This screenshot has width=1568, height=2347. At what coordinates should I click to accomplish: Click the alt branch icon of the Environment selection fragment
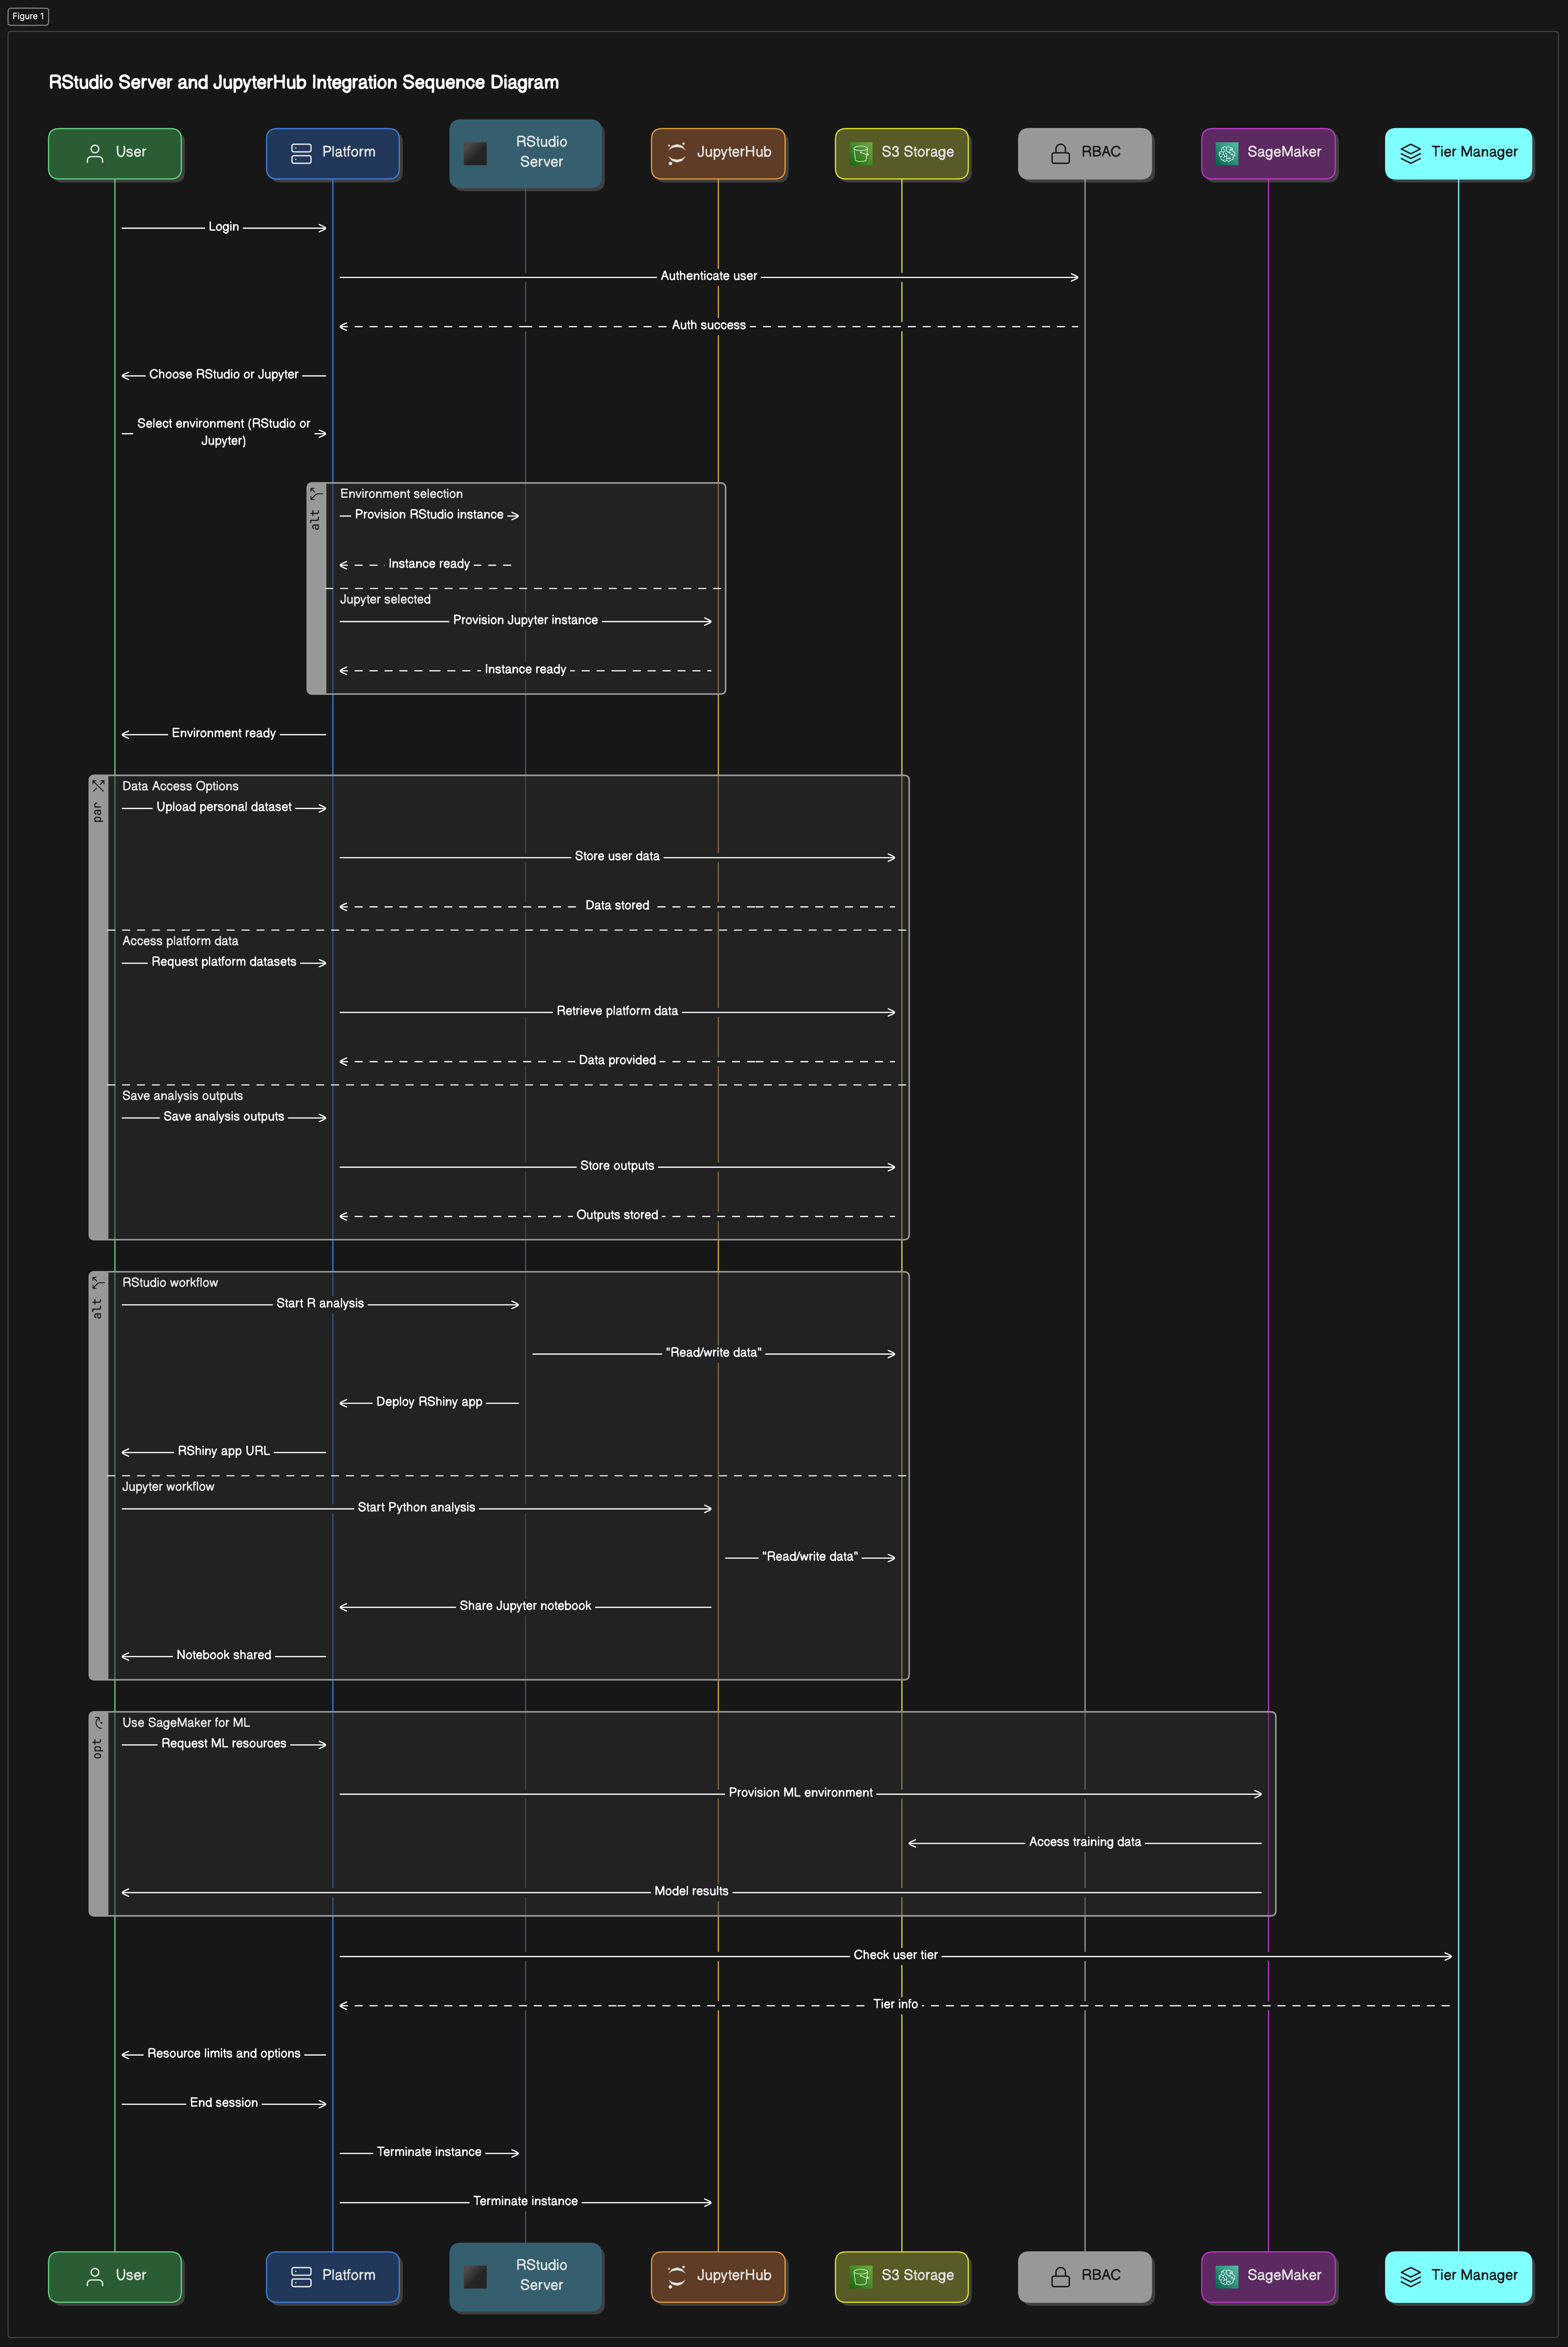[x=316, y=494]
